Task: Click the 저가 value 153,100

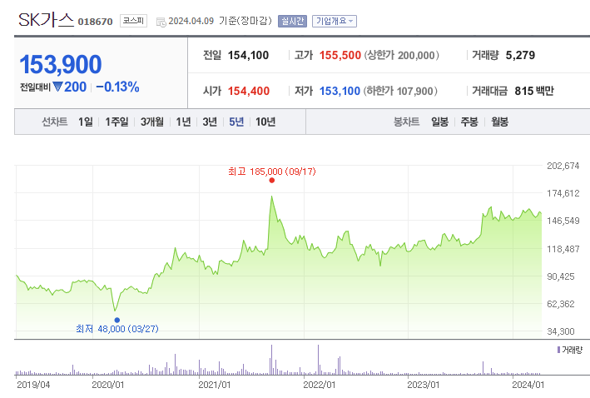Action: tap(340, 91)
